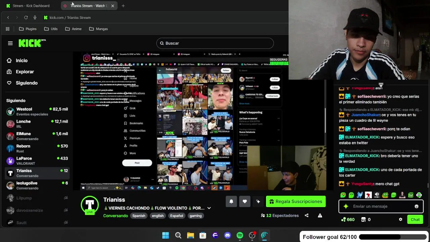
Task: Open the chat shop icon
Action: (363, 219)
